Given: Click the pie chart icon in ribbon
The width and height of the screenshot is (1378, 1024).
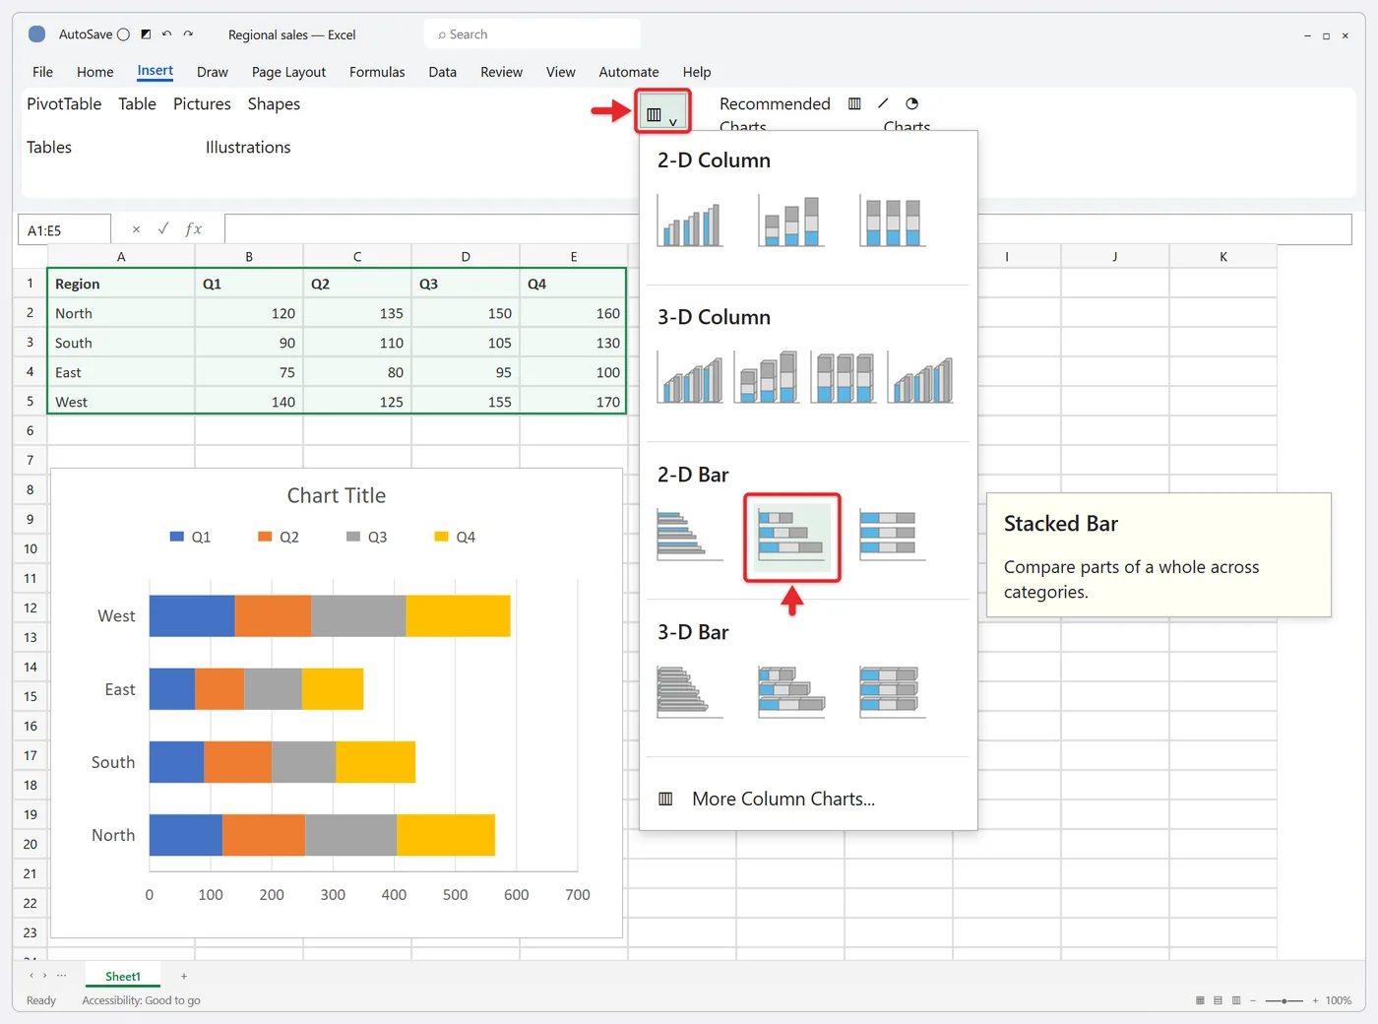Looking at the screenshot, I should pos(912,103).
